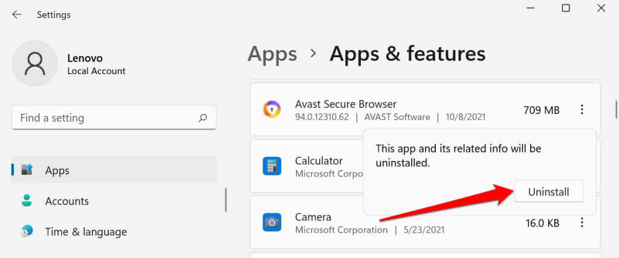619x258 pixels.
Task: Confirm with the Uninstall button
Action: coord(548,192)
